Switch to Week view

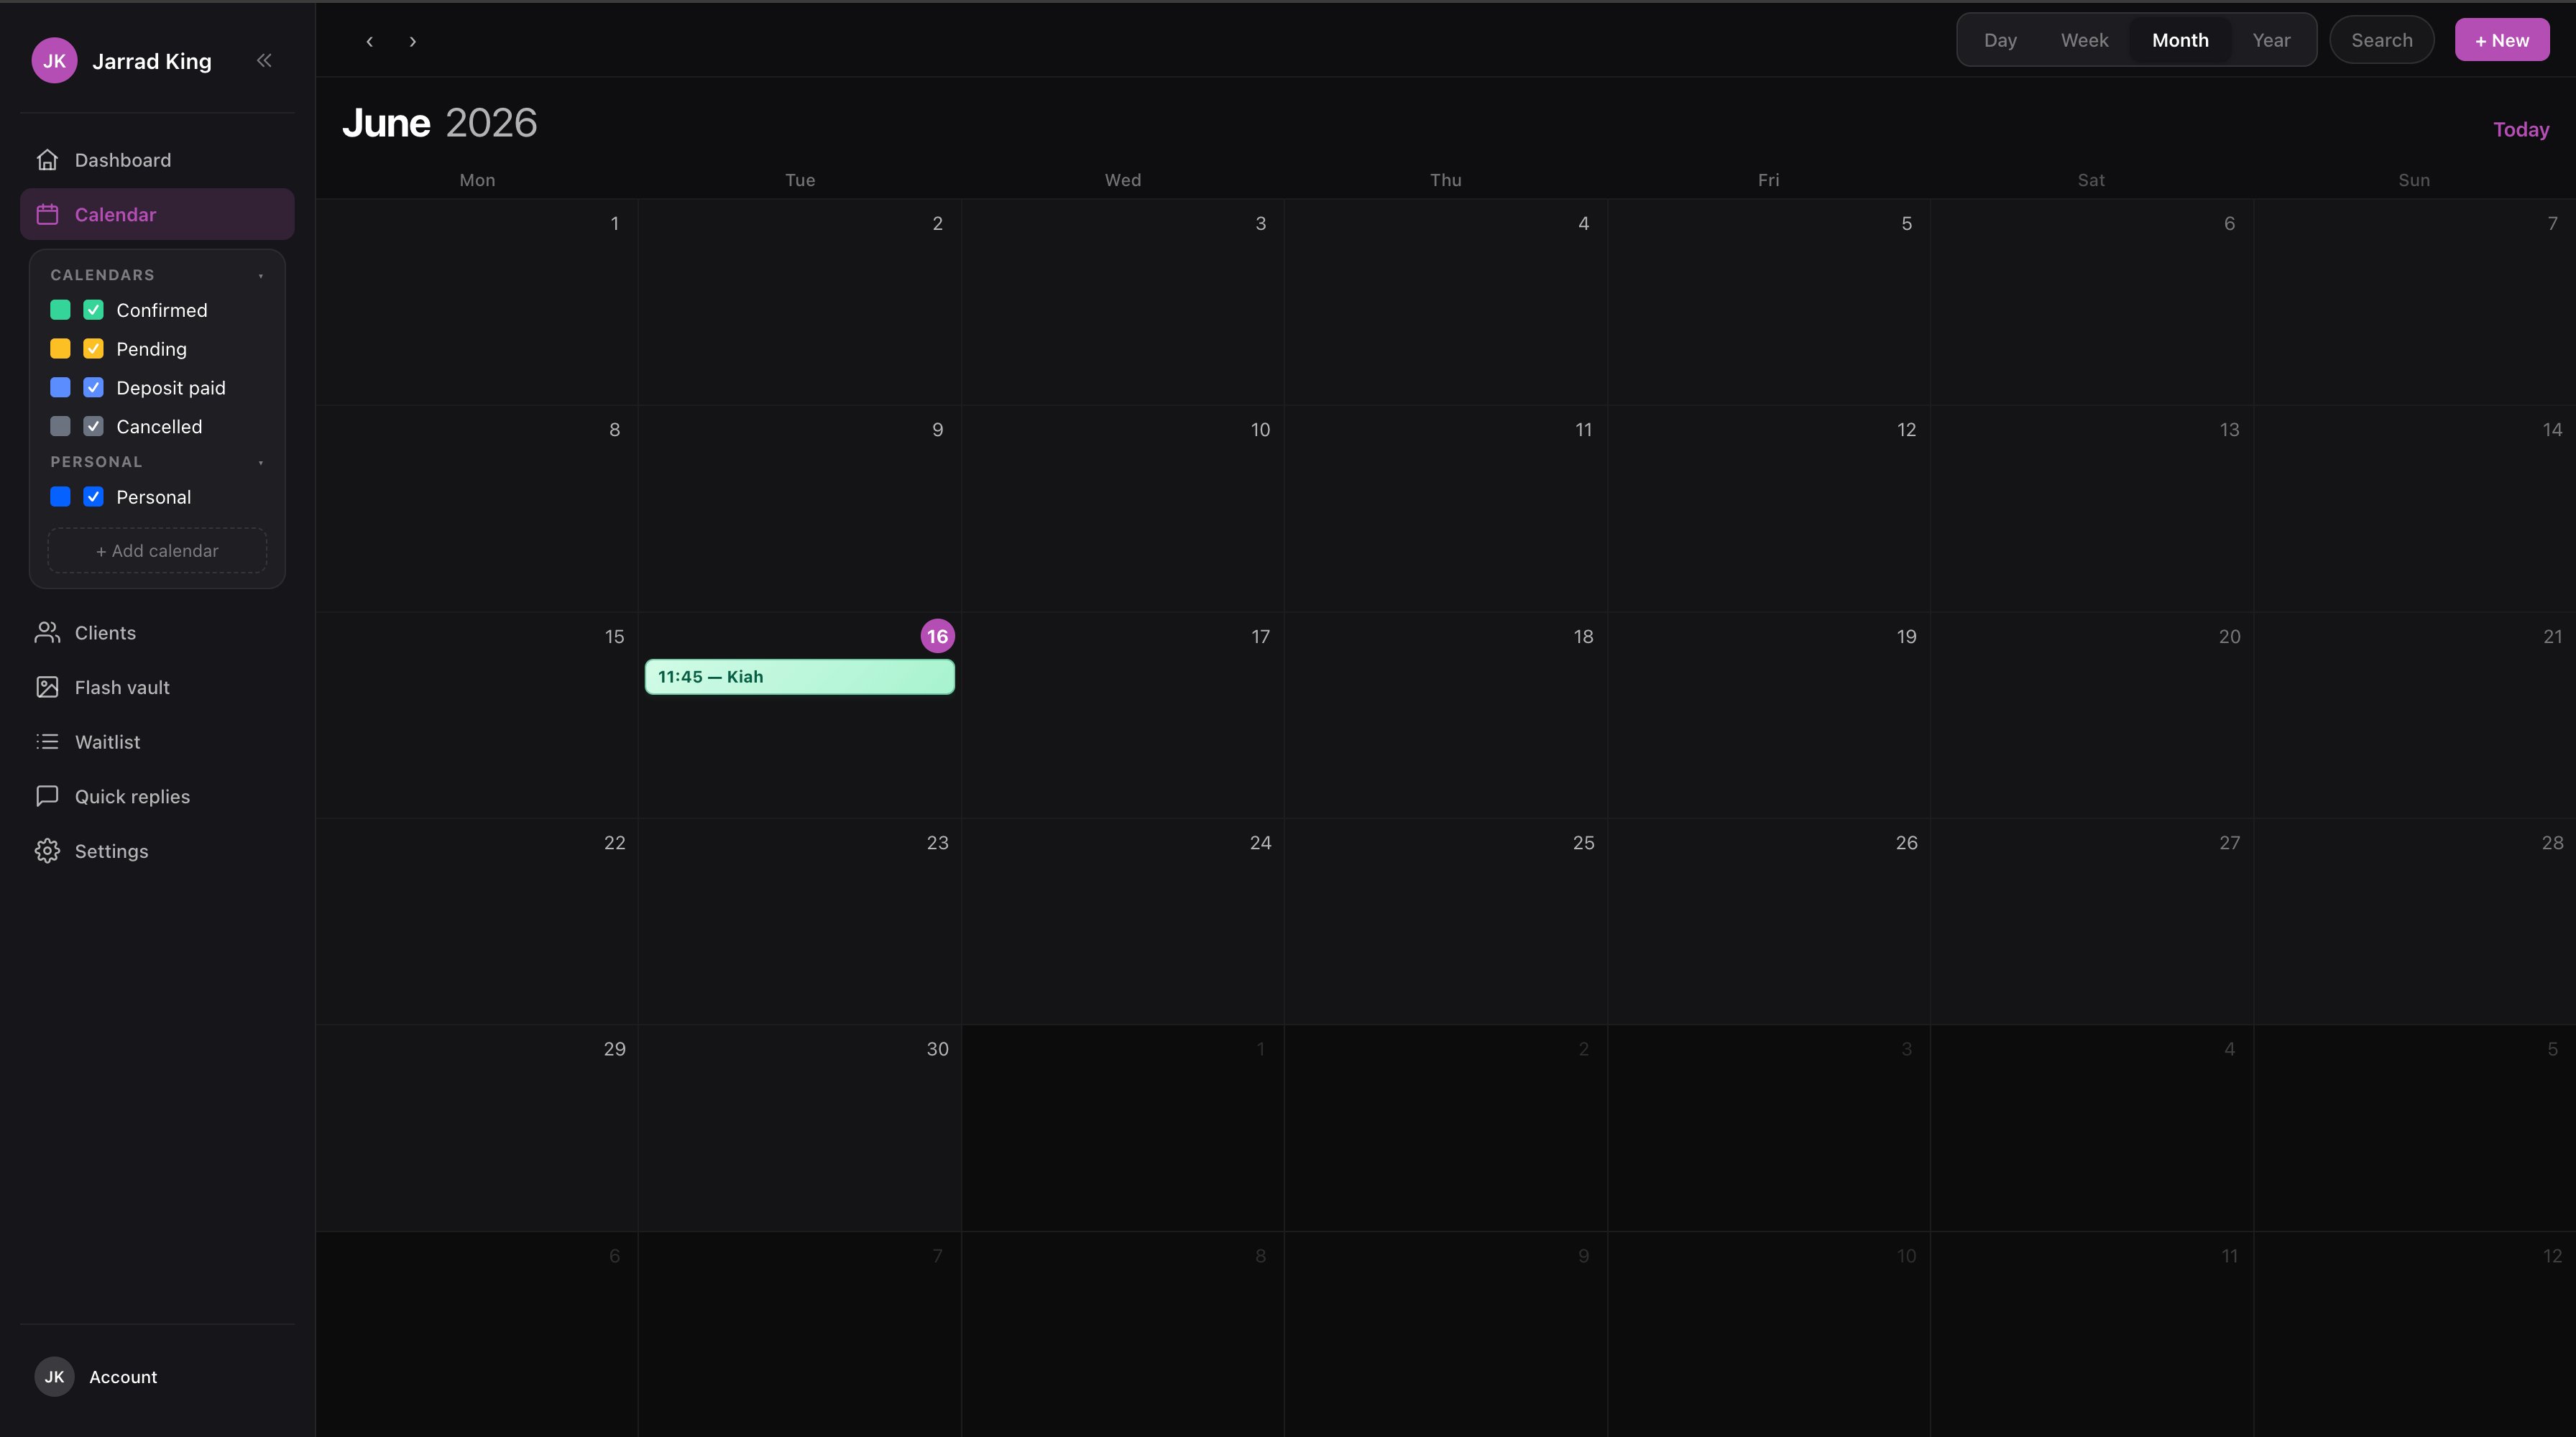pos(2084,40)
